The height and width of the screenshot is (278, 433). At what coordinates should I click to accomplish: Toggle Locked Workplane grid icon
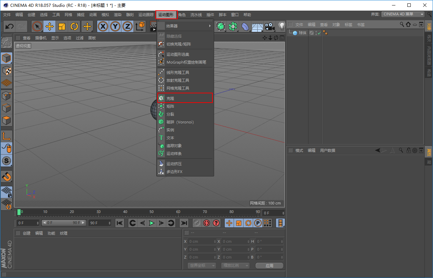[6, 192]
